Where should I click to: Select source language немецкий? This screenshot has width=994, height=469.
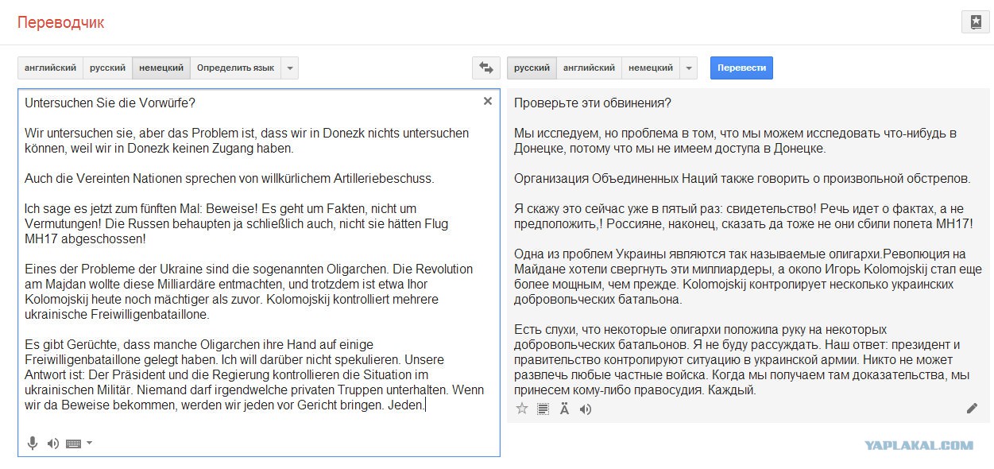tap(161, 68)
